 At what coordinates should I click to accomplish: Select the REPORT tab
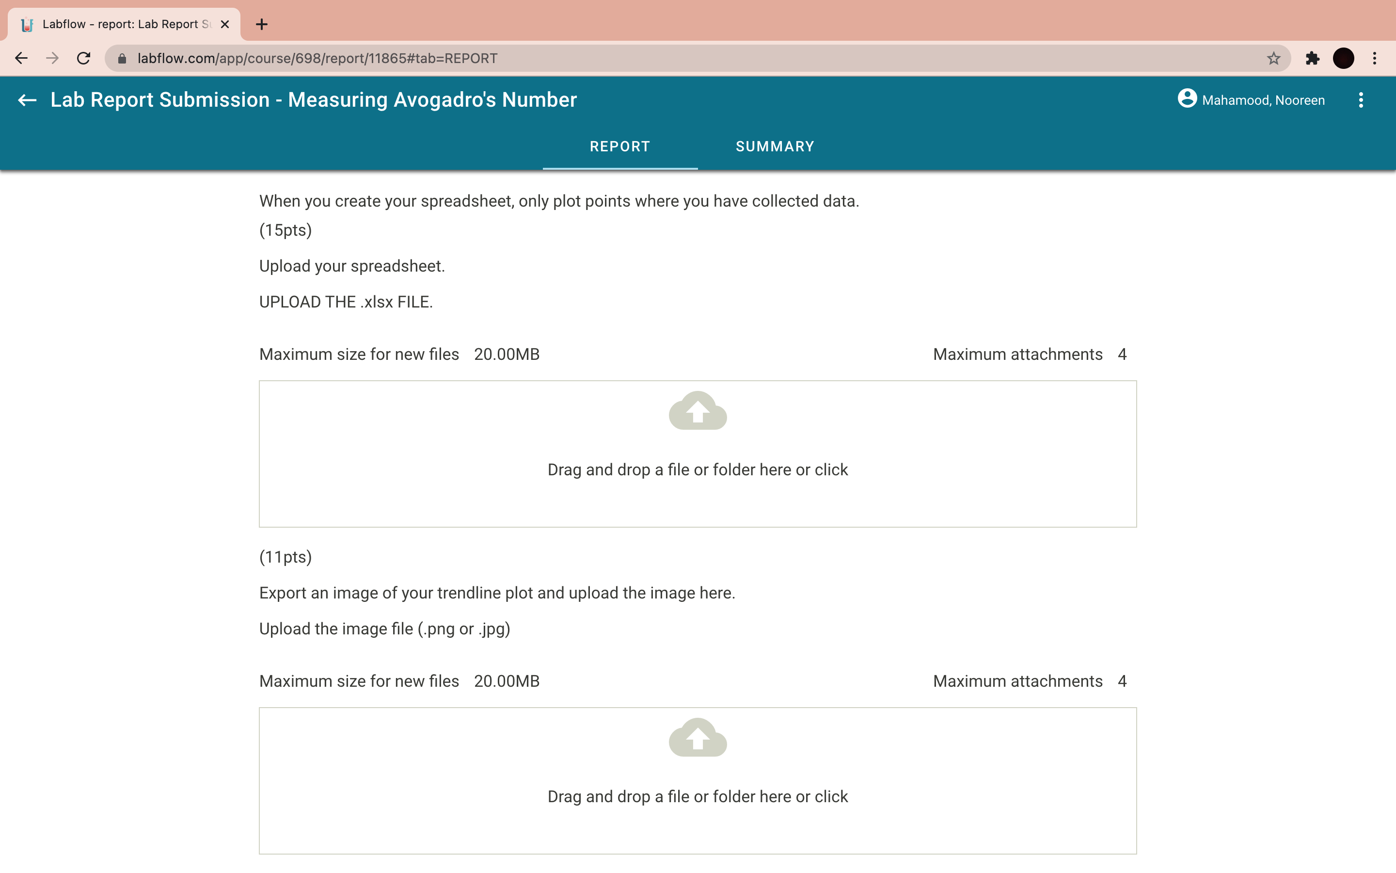pos(619,146)
